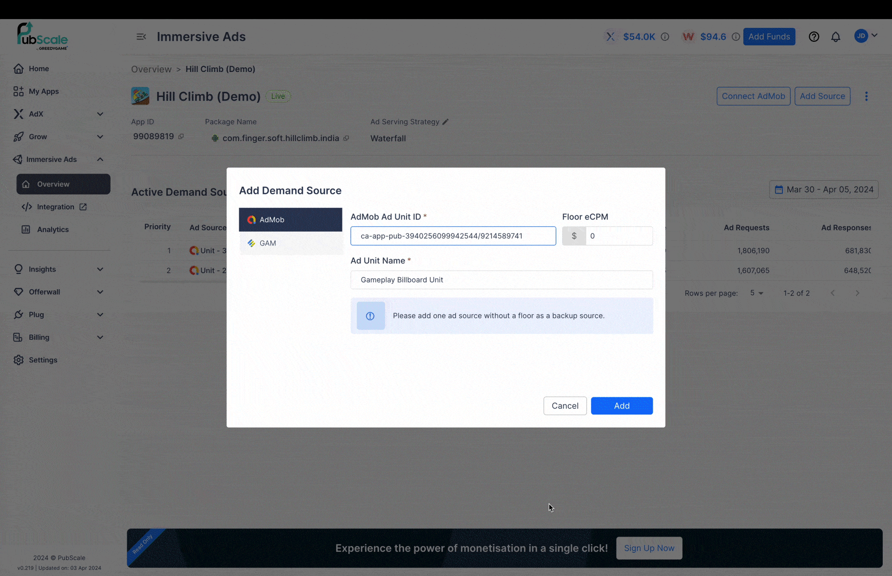Image resolution: width=892 pixels, height=576 pixels.
Task: Cancel the Add Demand Source dialog
Action: point(564,406)
